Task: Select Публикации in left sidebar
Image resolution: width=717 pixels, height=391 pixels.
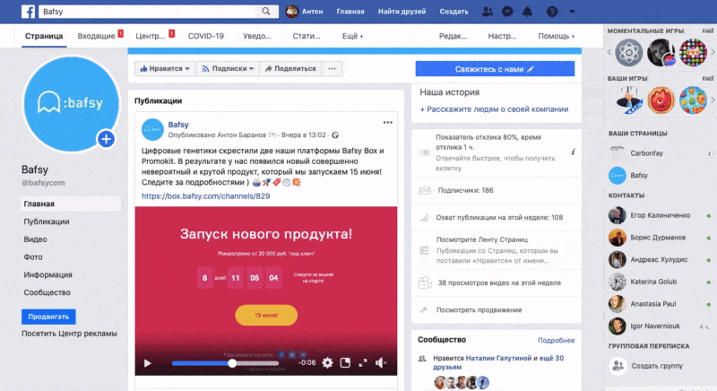Action: [47, 222]
